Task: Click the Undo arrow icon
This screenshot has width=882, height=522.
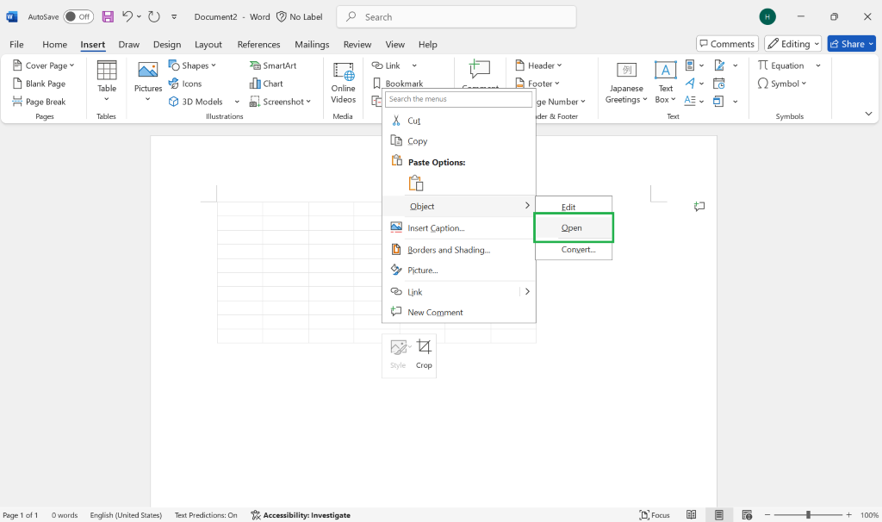Action: click(127, 17)
